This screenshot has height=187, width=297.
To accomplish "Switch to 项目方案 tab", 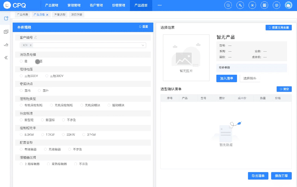I will [77, 15].
